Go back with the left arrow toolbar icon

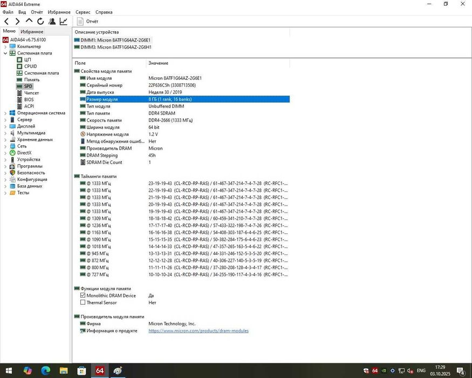(x=6, y=21)
